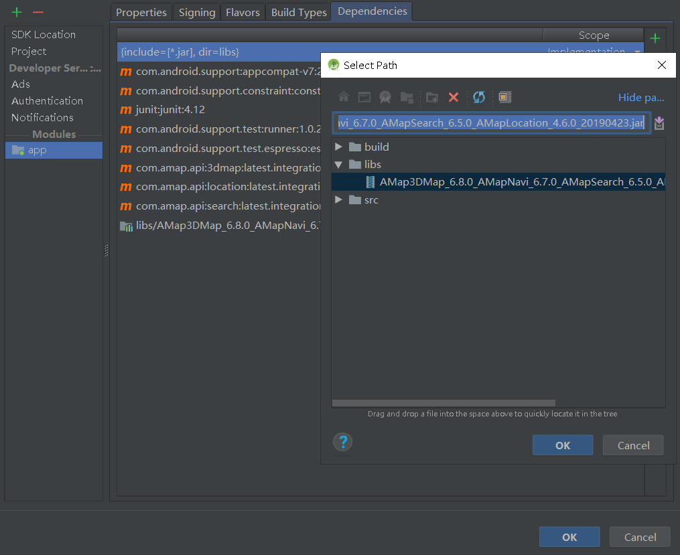Expand the build folder
Screen dimensions: 680x555
click(x=338, y=147)
